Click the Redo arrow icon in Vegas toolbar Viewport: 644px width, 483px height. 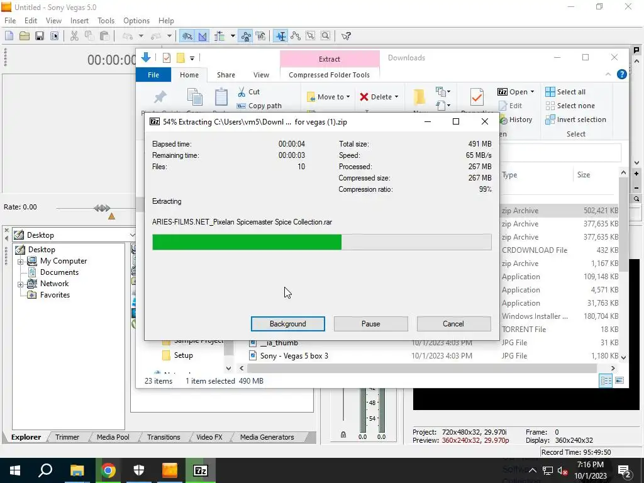pyautogui.click(x=156, y=36)
